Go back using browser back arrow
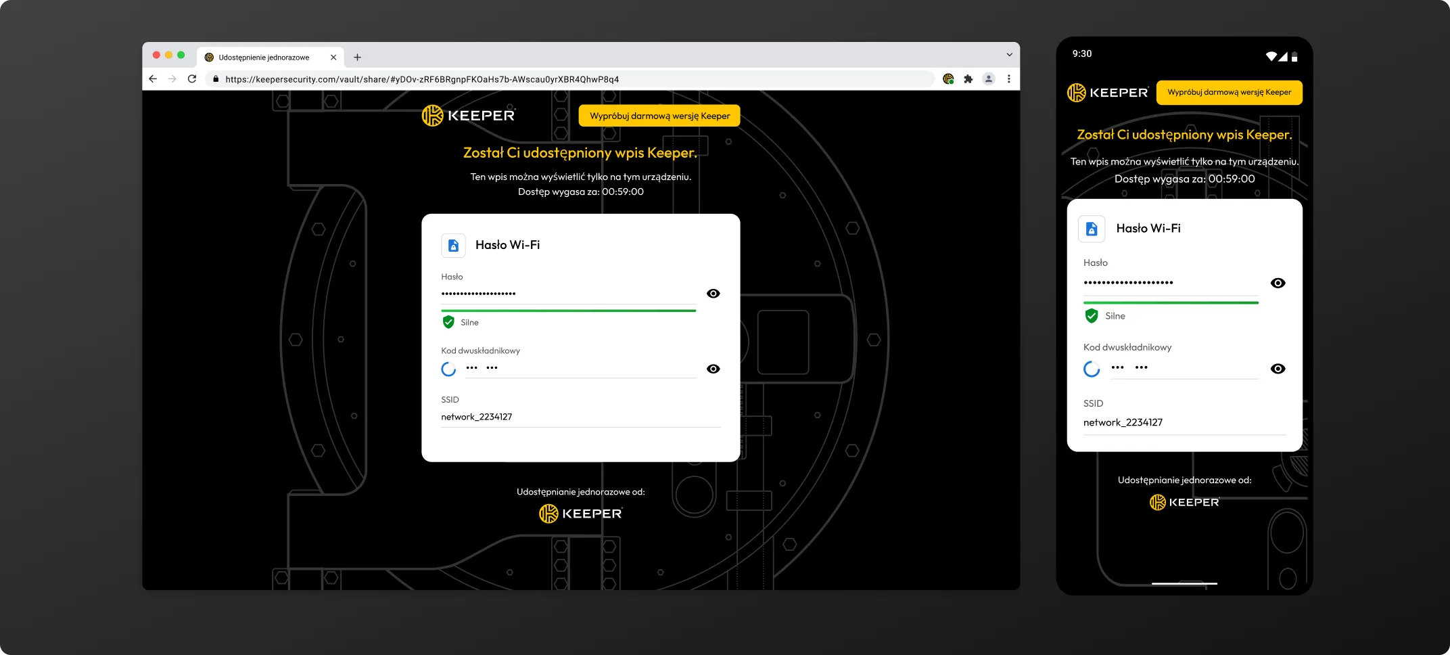The width and height of the screenshot is (1450, 655). pyautogui.click(x=153, y=79)
